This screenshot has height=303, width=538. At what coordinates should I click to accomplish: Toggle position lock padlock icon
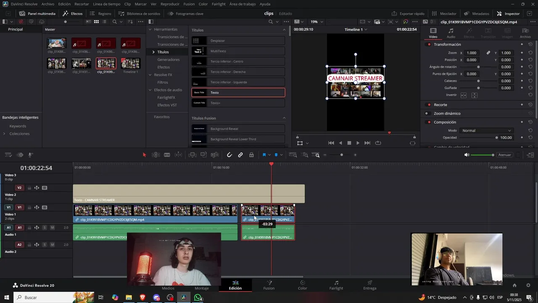pyautogui.click(x=251, y=155)
